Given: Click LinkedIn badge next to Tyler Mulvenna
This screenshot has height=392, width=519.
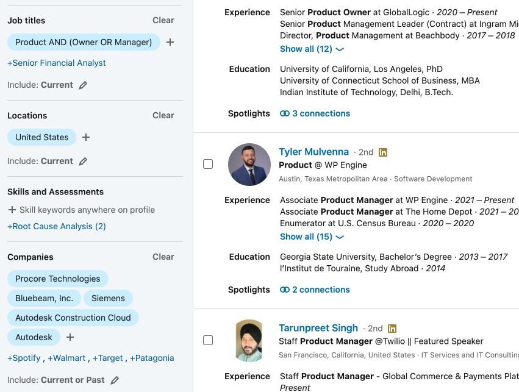Looking at the screenshot, I should 382,152.
